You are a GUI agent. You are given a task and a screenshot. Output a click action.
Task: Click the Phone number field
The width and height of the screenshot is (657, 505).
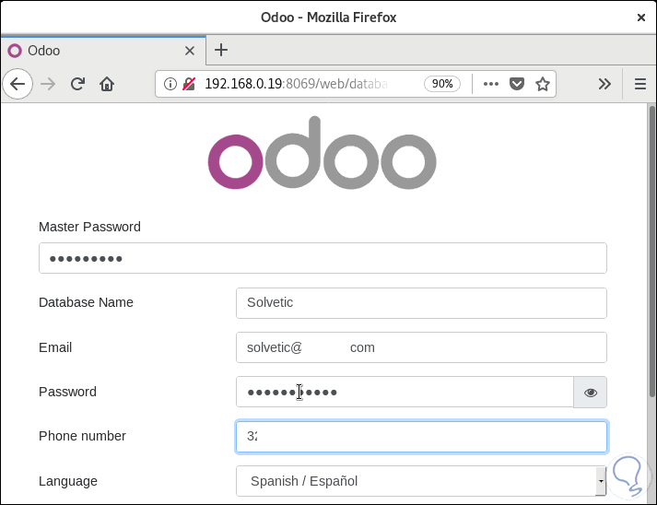421,437
